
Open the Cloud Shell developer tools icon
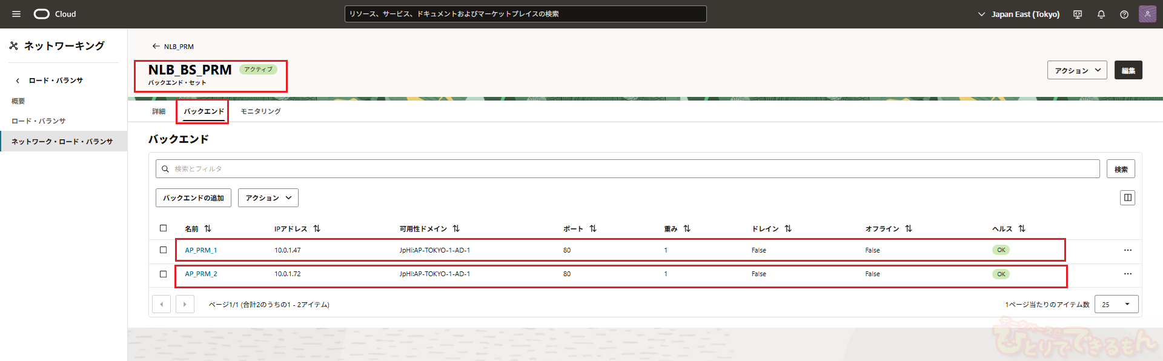(1078, 15)
